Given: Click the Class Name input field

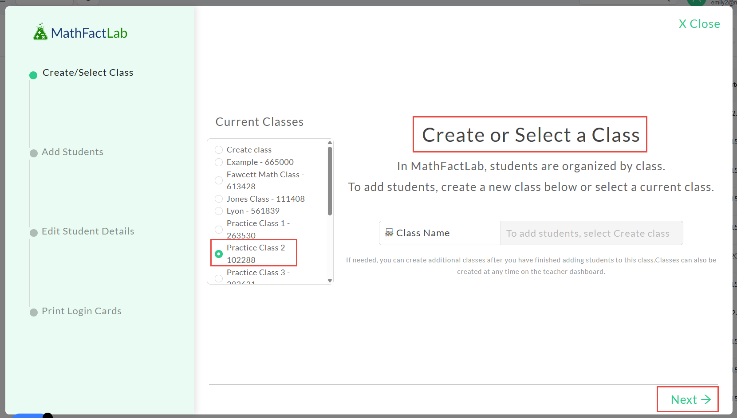Looking at the screenshot, I should click(591, 233).
